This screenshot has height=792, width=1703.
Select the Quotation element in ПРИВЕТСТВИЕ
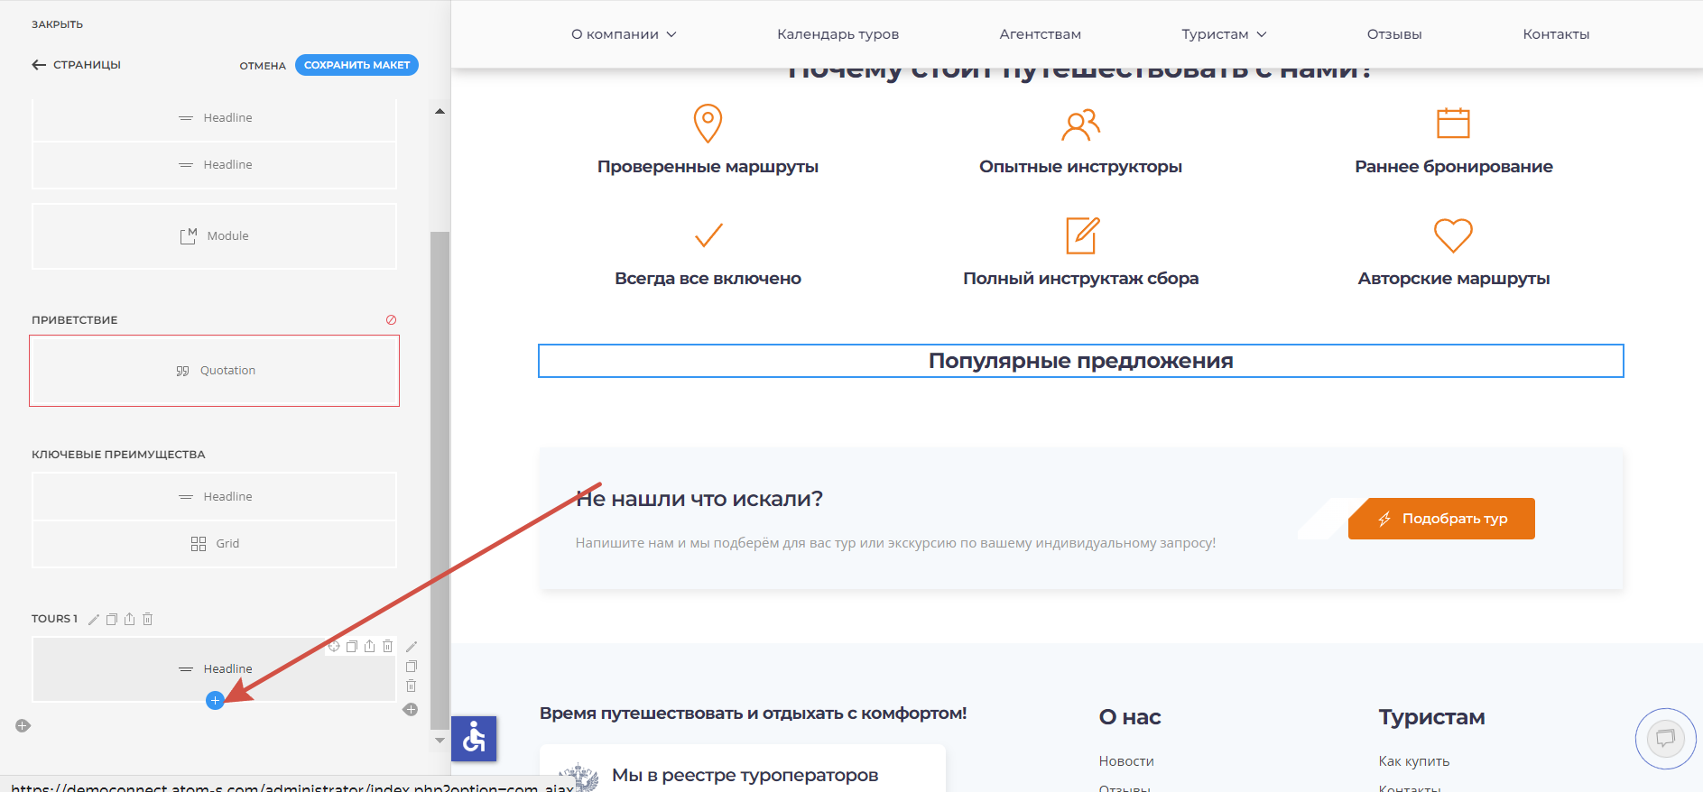(x=215, y=371)
